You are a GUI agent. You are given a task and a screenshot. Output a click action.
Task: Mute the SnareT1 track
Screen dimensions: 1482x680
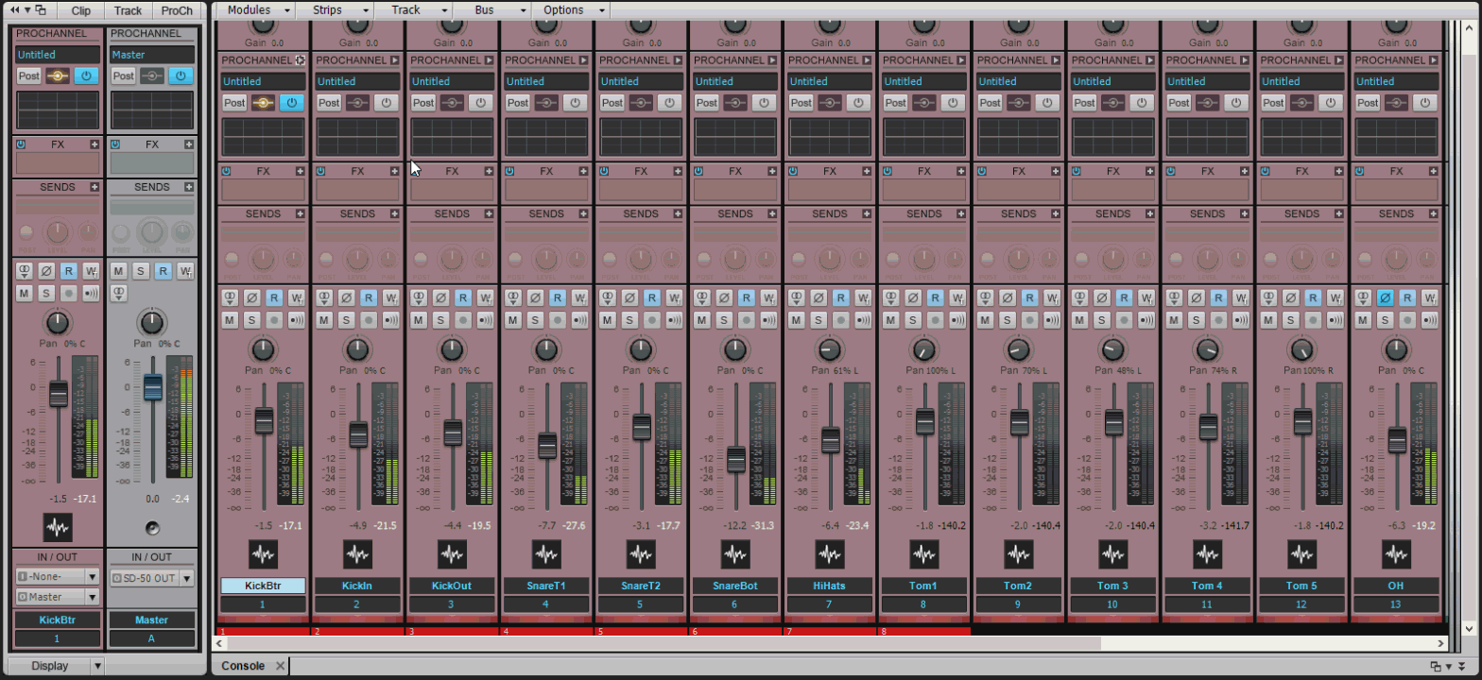[x=513, y=320]
